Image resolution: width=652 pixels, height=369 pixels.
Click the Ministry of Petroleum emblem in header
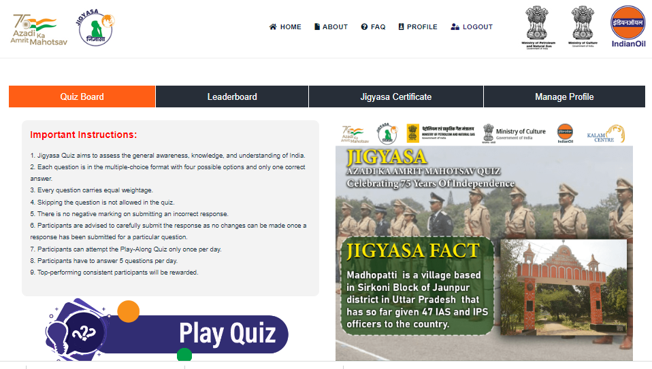coord(538,27)
